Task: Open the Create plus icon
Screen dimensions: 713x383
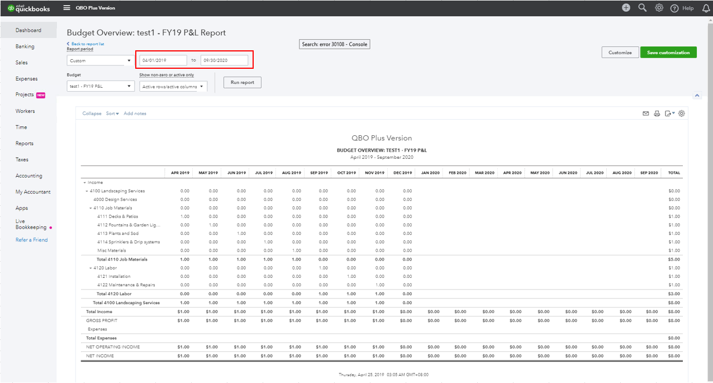Action: click(x=626, y=8)
